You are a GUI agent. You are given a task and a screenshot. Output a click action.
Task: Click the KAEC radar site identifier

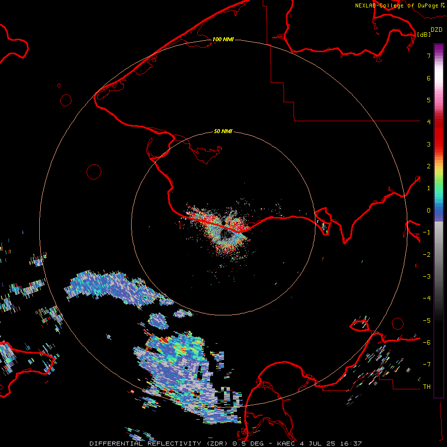tap(286, 444)
